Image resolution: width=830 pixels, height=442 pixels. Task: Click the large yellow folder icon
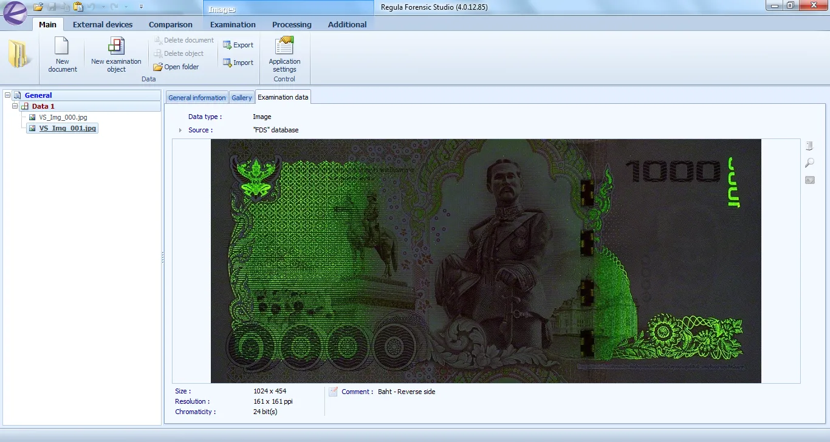point(19,55)
